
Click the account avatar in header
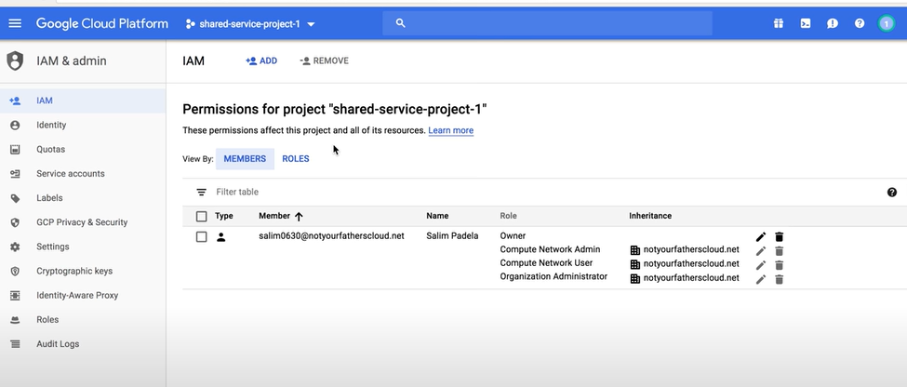point(887,23)
